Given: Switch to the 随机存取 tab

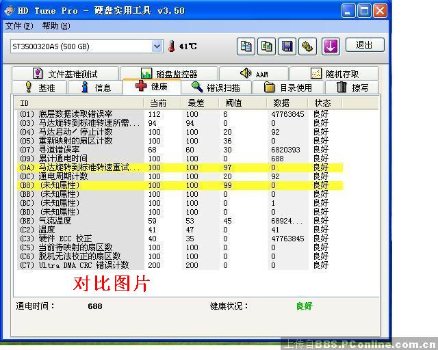Looking at the screenshot, I should (335, 74).
